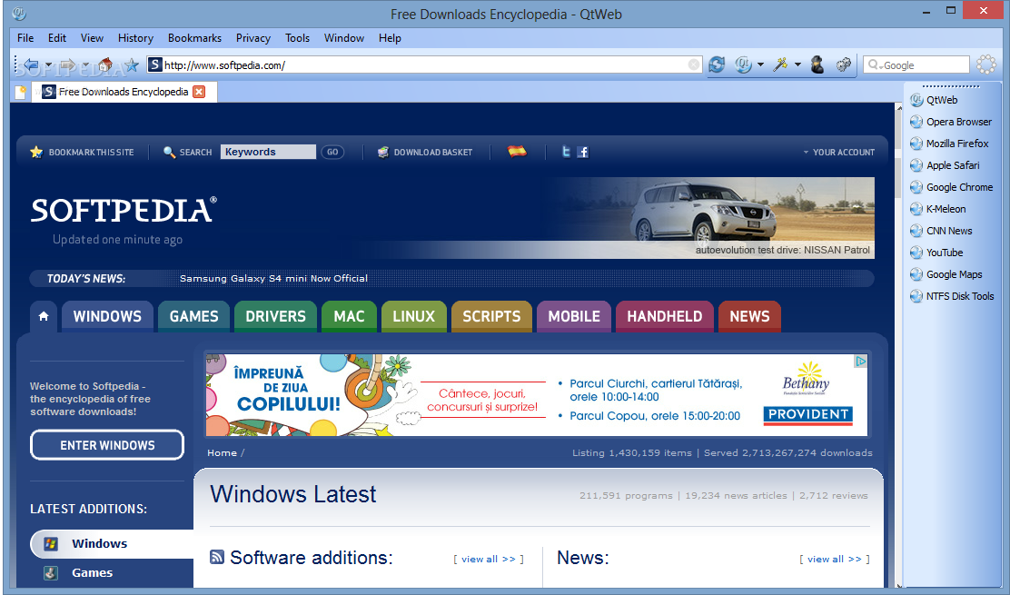Activate the private browsing spy icon
Screen dimensions: 1010x595
pyautogui.click(x=817, y=64)
